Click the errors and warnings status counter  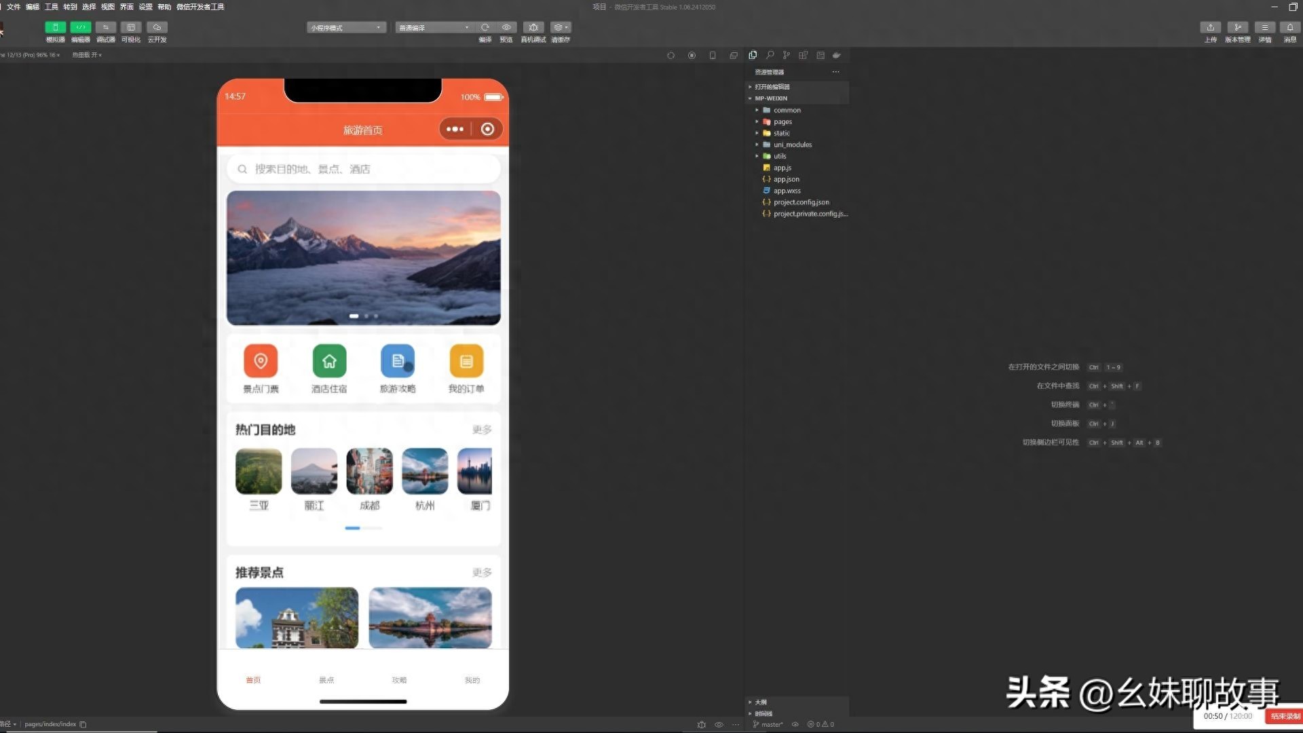(x=820, y=725)
